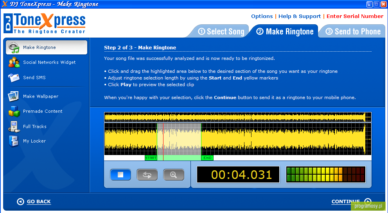Select the Full Tracks menu label

[x=35, y=126]
